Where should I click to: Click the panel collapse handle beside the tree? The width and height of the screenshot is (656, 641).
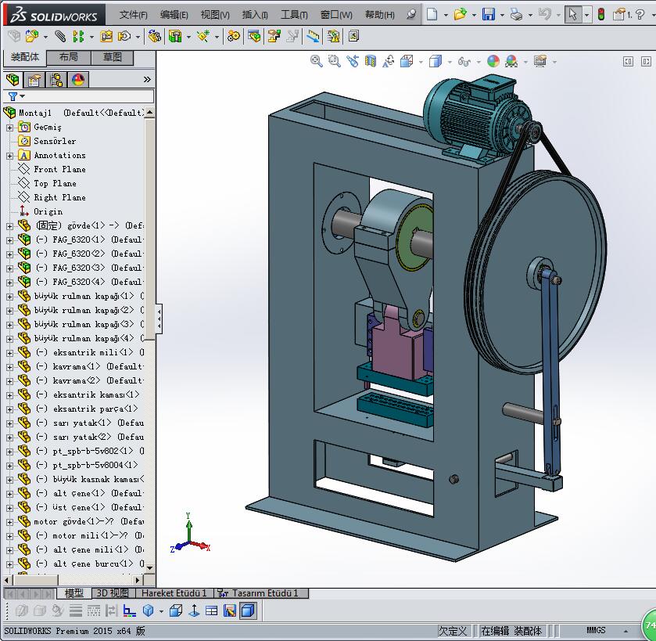[159, 319]
